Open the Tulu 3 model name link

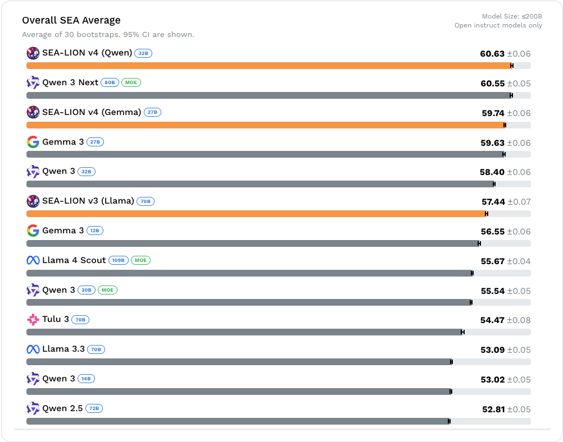(x=56, y=319)
